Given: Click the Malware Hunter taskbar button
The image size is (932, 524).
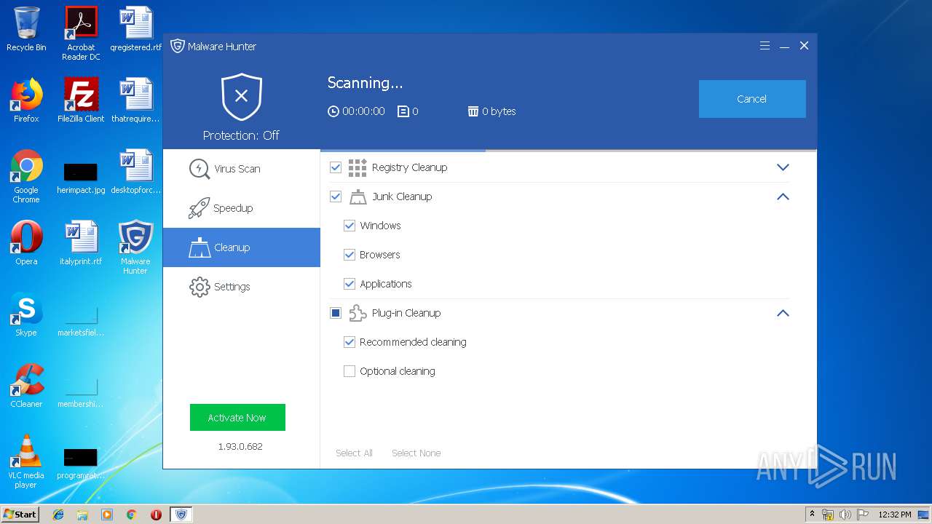Looking at the screenshot, I should coord(181,514).
